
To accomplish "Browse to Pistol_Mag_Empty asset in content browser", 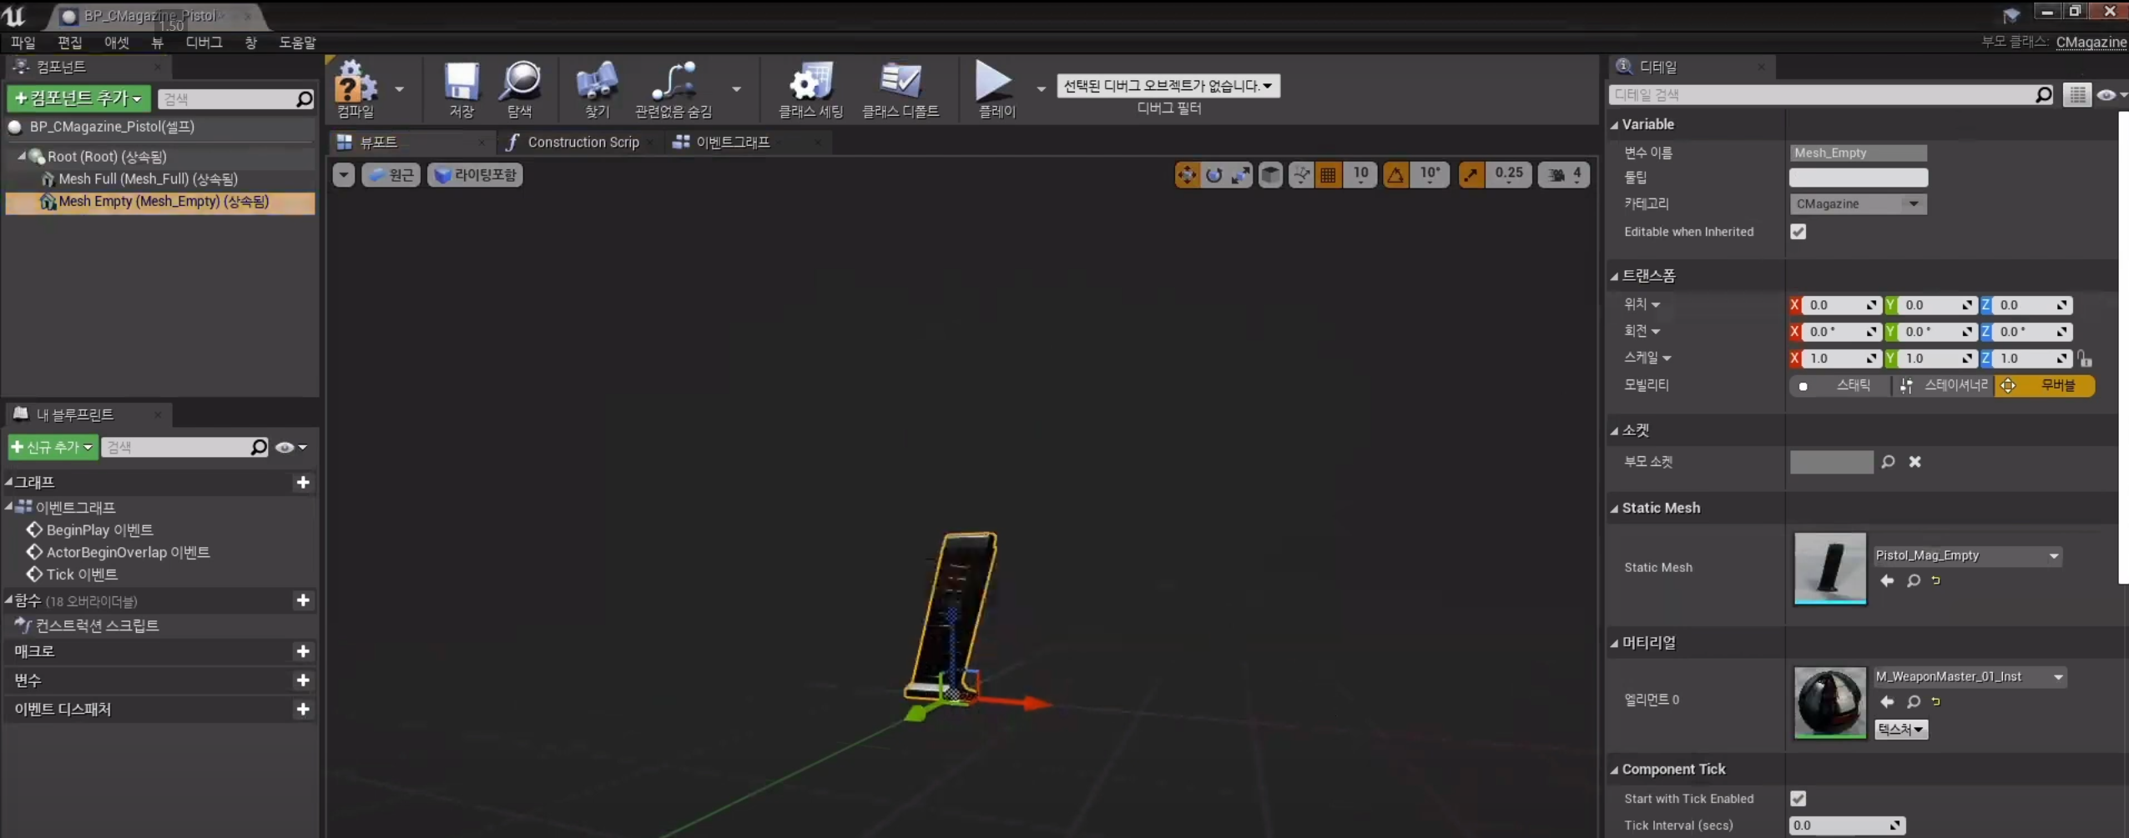I will (1914, 580).
